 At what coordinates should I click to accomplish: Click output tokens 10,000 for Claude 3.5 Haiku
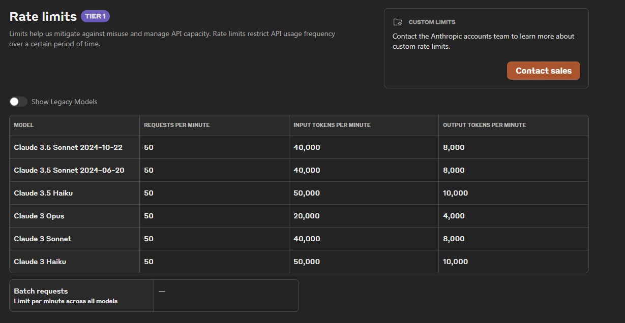pos(456,193)
